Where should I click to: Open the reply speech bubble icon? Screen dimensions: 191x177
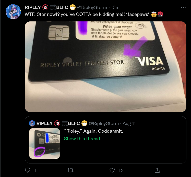(x=28, y=170)
